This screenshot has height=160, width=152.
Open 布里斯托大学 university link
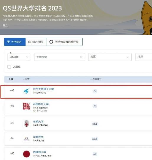click(x=41, y=104)
